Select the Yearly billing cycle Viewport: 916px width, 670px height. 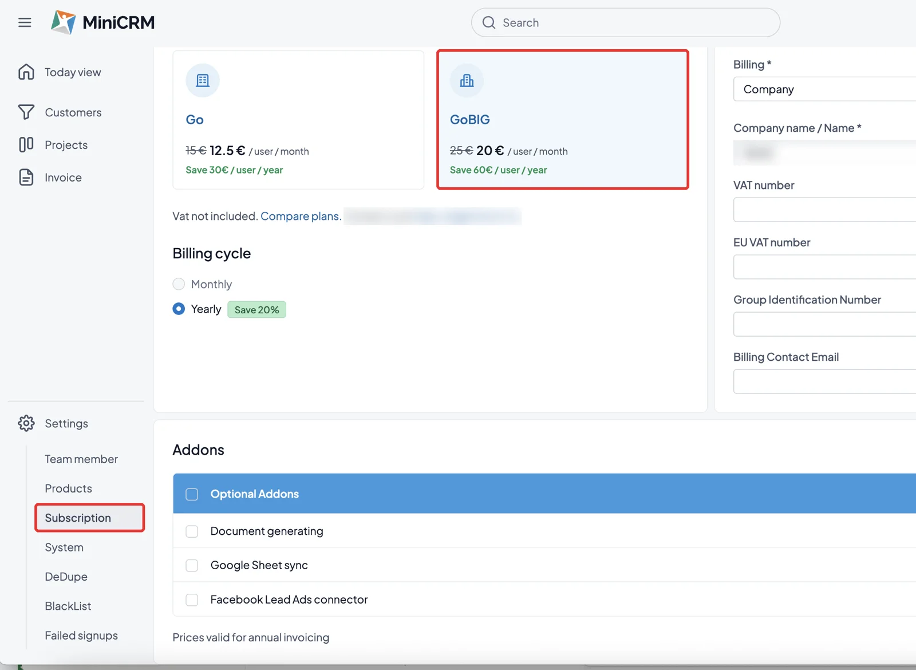coord(179,309)
